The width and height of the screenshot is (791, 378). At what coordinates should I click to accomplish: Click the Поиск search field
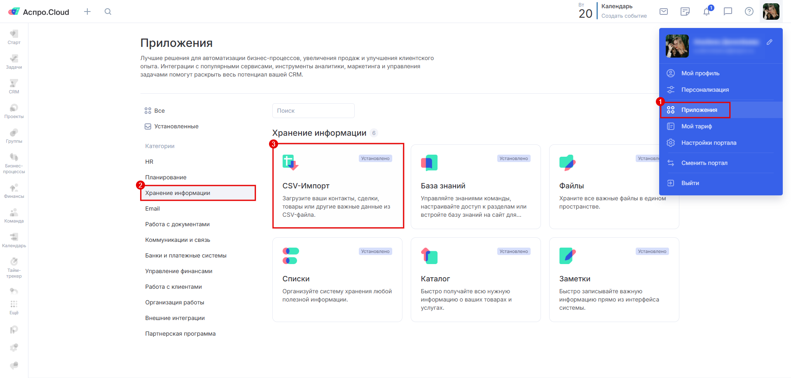[313, 111]
